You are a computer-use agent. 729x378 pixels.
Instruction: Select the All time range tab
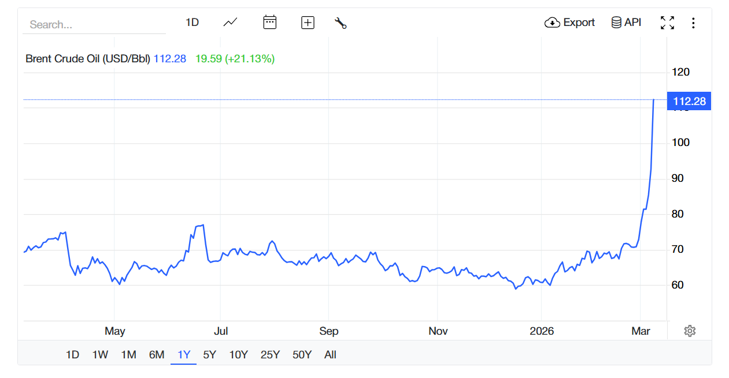pos(330,354)
